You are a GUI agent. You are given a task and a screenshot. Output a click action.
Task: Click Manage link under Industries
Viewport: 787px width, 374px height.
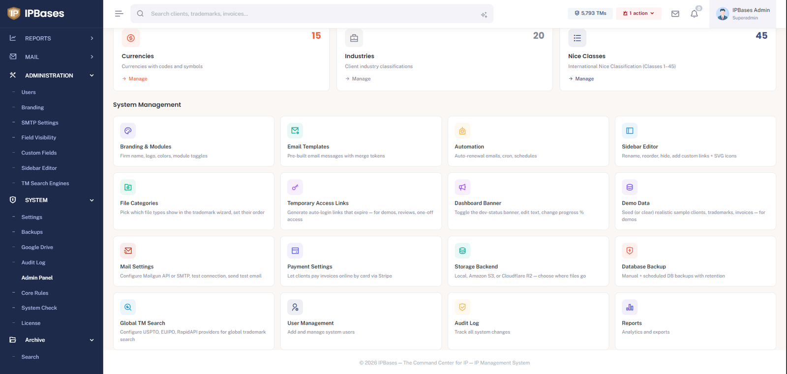click(x=358, y=79)
